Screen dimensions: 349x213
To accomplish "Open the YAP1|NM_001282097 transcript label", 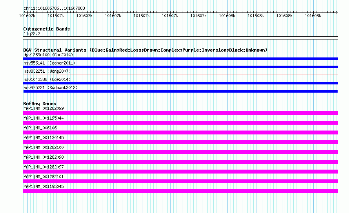I will [x=44, y=167].
